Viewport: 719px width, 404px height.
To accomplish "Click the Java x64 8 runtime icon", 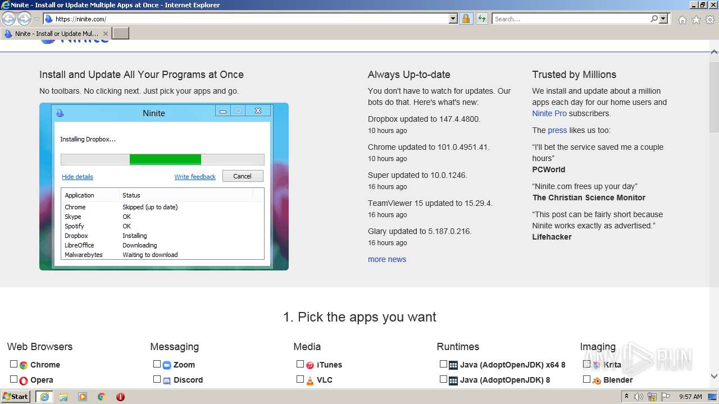I will 453,365.
